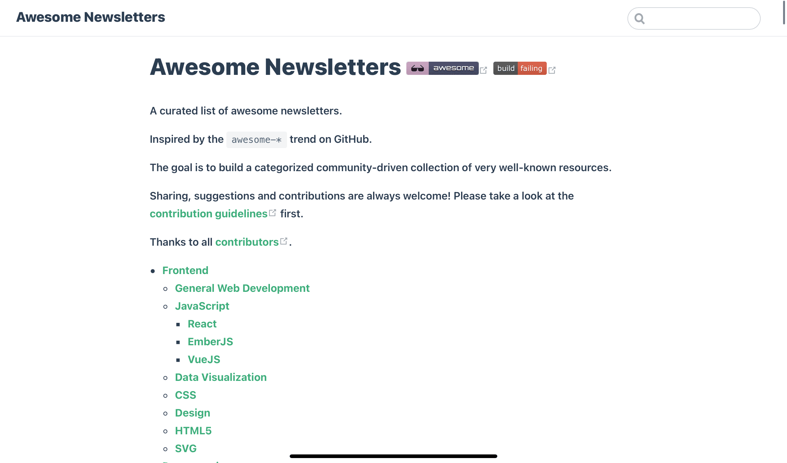Image resolution: width=787 pixels, height=463 pixels.
Task: Click the SVG newsletter link
Action: [x=186, y=448]
